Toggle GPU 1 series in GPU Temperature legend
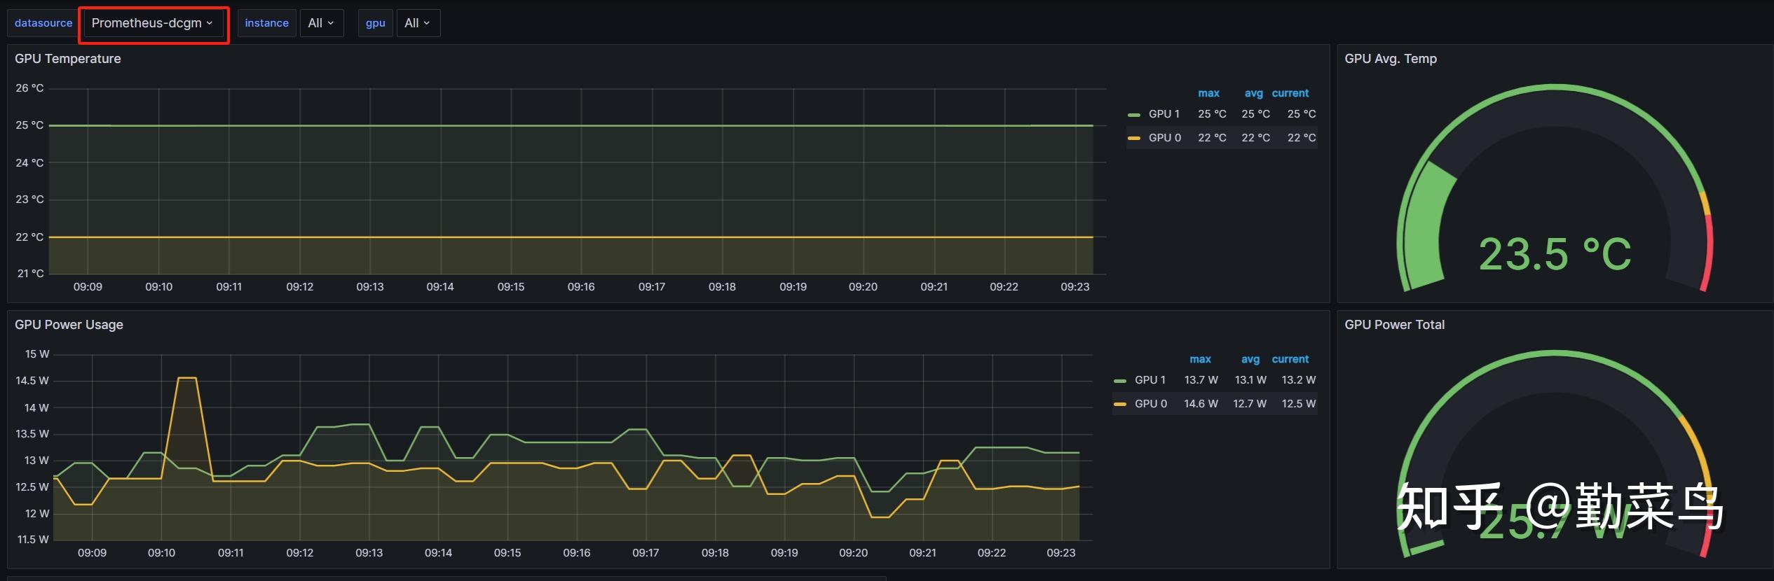 click(x=1164, y=114)
